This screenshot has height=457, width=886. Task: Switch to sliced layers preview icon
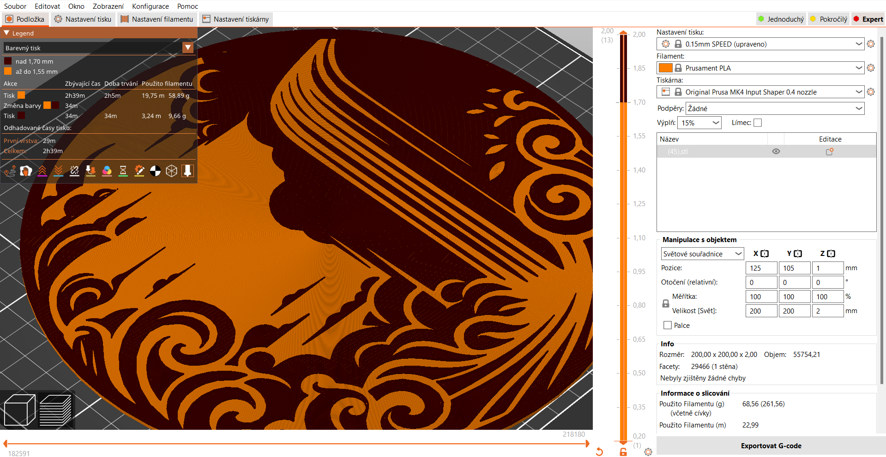coord(55,410)
